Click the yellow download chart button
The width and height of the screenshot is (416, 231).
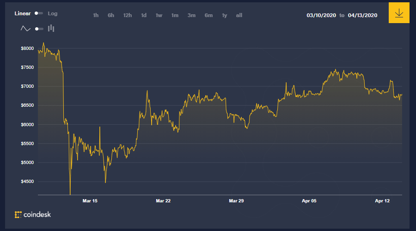(x=399, y=13)
